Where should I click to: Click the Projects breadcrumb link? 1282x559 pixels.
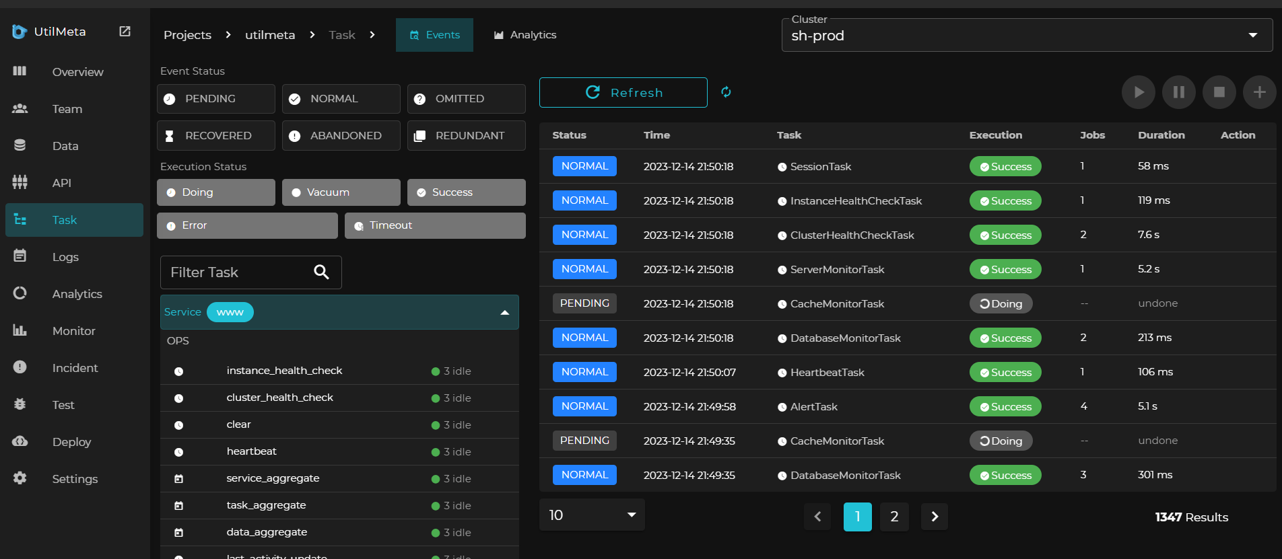point(187,35)
